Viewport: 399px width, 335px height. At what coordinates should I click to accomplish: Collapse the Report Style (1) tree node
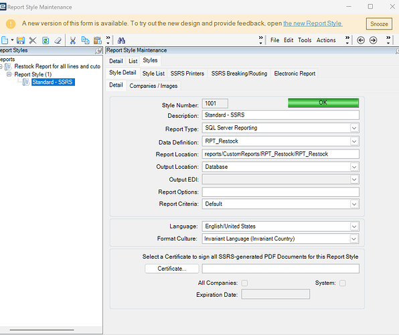click(x=9, y=74)
